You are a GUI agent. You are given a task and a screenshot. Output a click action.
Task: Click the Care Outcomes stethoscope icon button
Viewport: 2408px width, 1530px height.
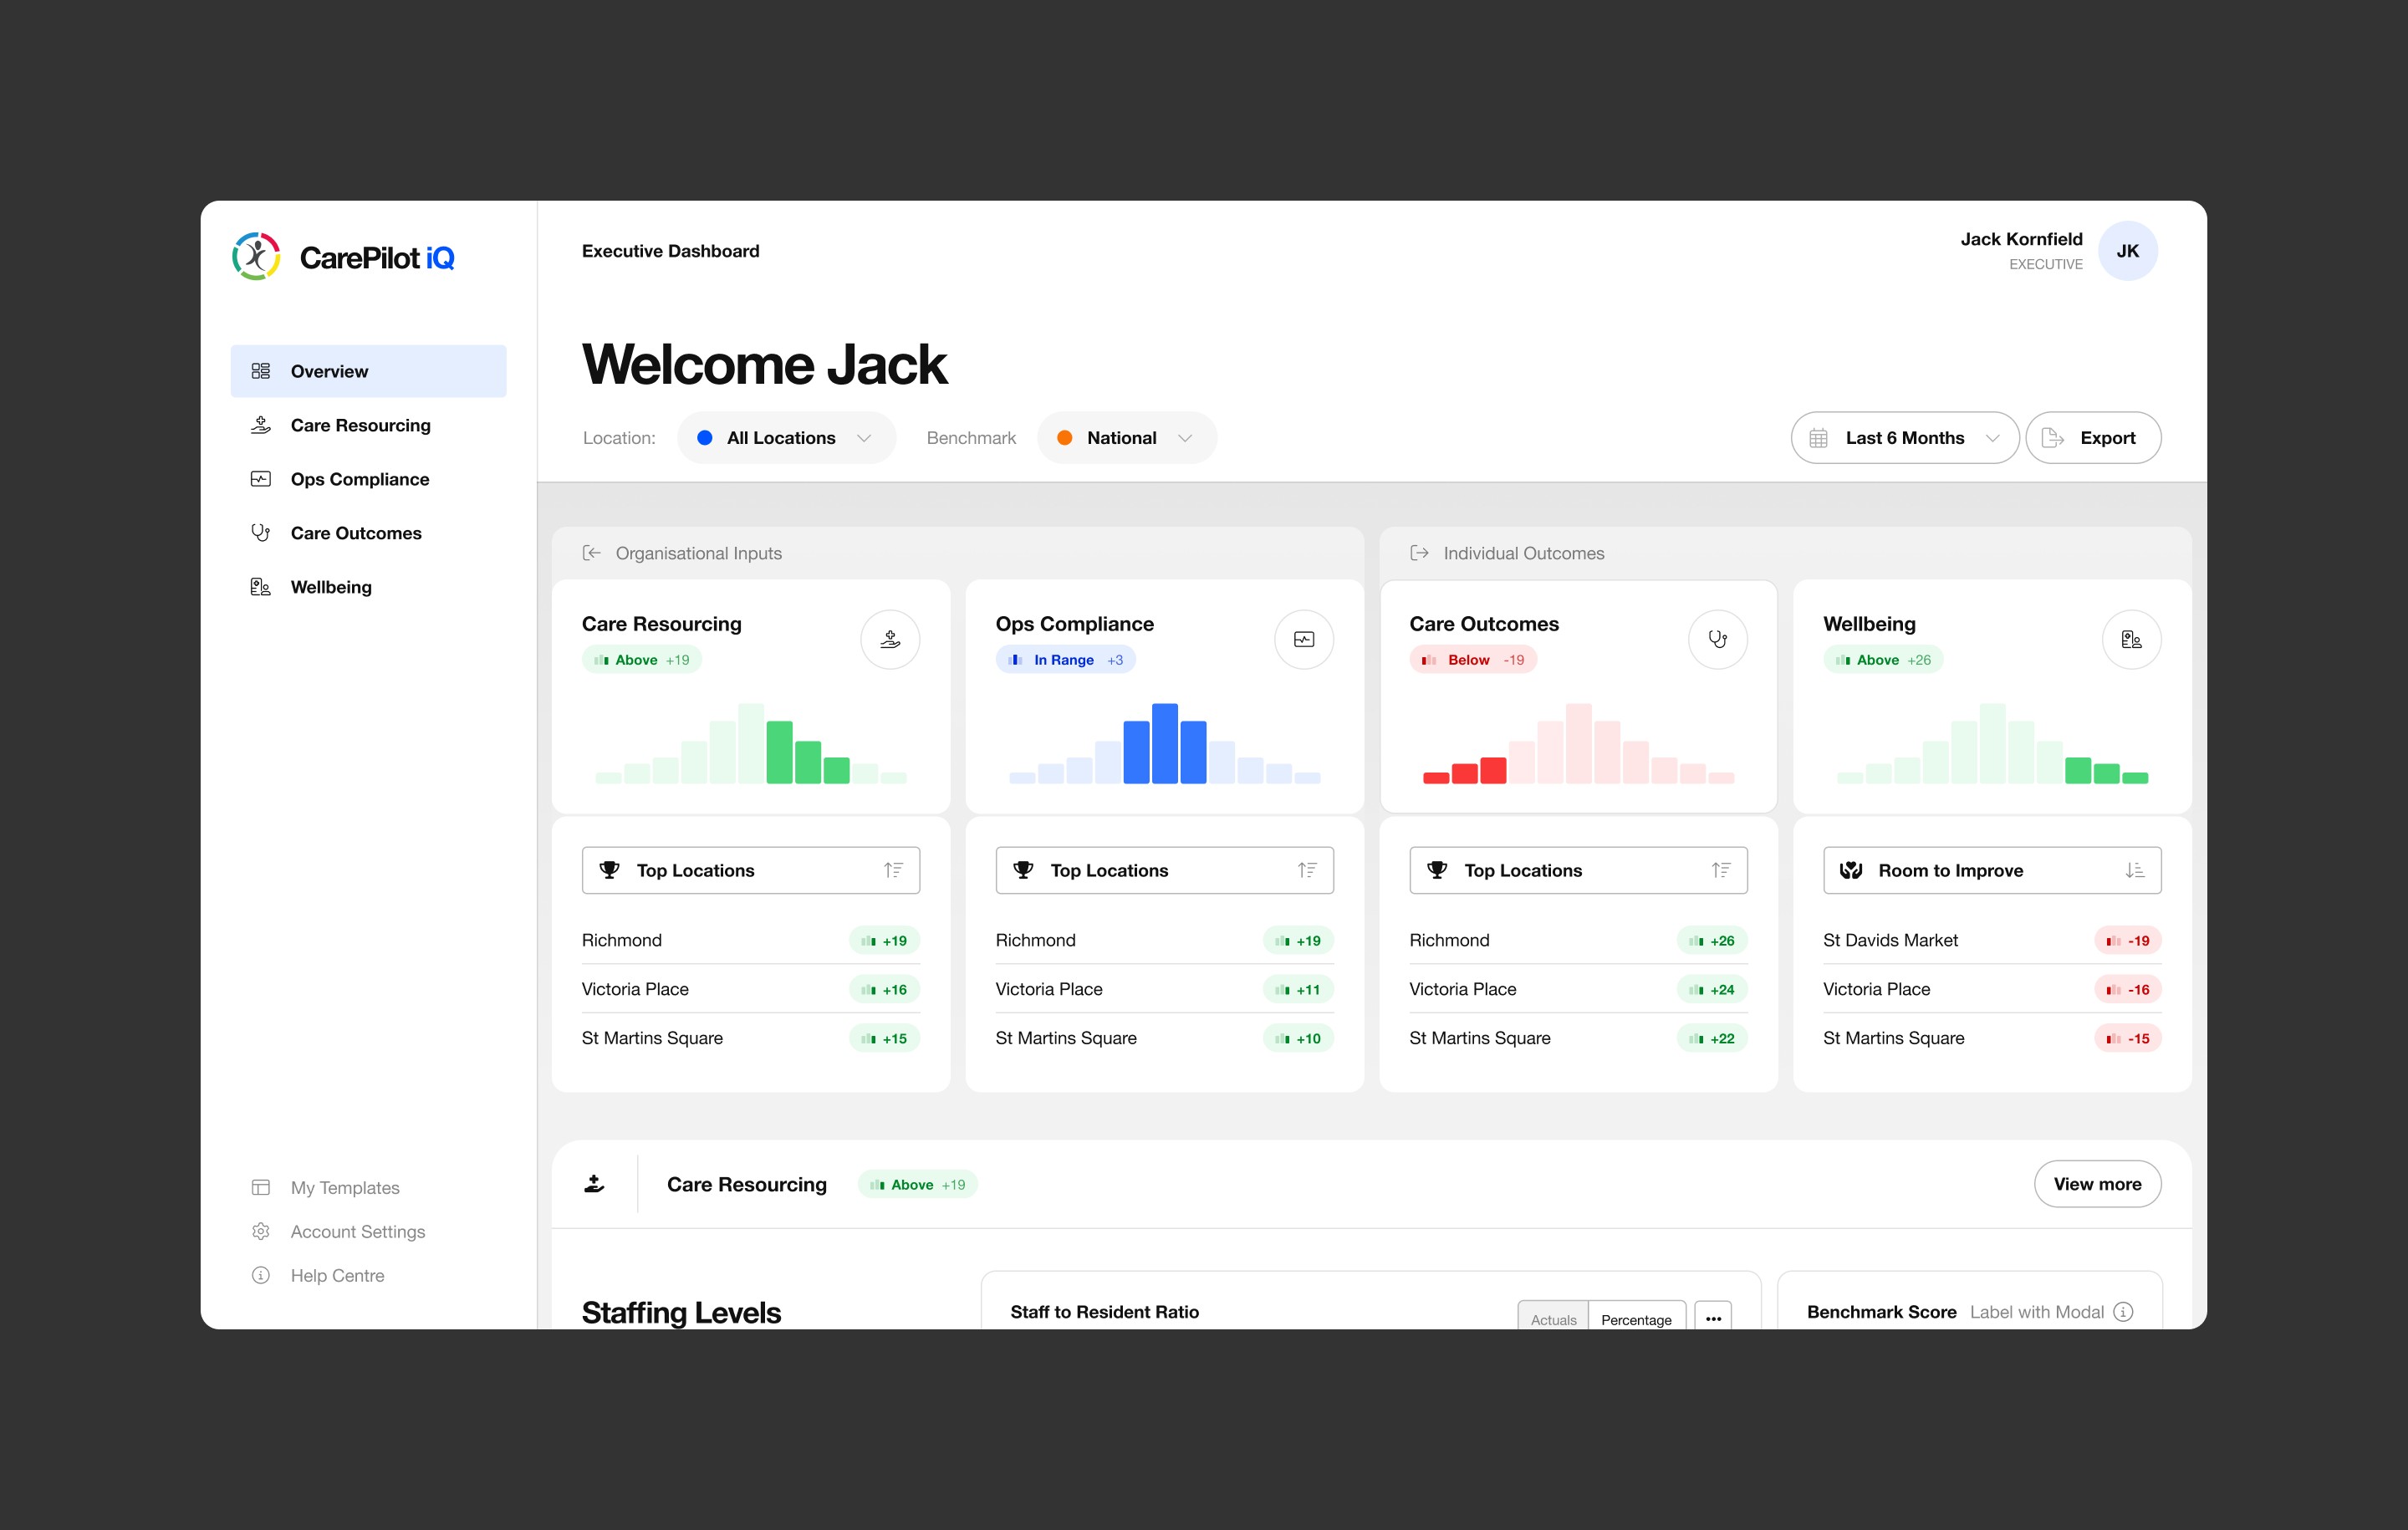click(x=1717, y=639)
